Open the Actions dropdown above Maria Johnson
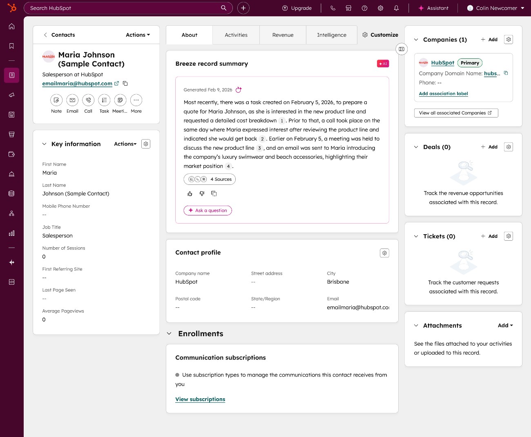This screenshot has width=531, height=437. (x=138, y=35)
